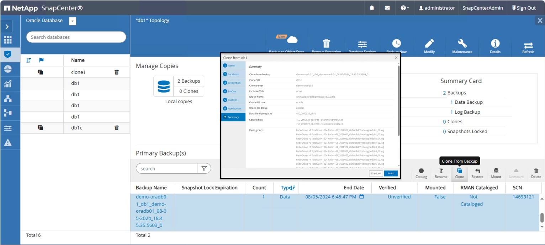This screenshot has height=245, width=545.
Task: Select the 0 Clones local copies box
Action: [189, 91]
